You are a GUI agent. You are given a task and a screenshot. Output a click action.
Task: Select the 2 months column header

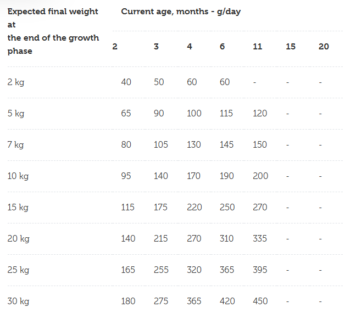[x=115, y=47]
